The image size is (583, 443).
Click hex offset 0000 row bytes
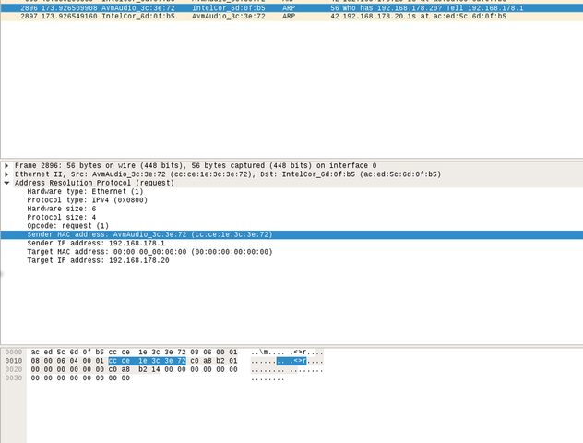(x=134, y=353)
